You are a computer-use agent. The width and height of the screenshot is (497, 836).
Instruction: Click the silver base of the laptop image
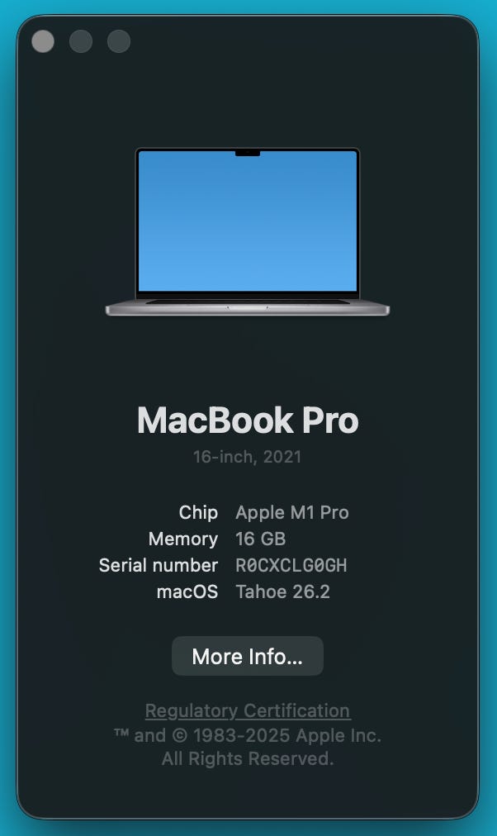click(248, 309)
